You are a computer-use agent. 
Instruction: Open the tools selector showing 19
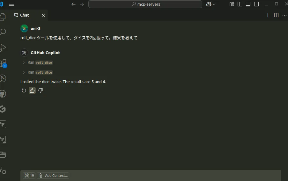tap(29, 176)
